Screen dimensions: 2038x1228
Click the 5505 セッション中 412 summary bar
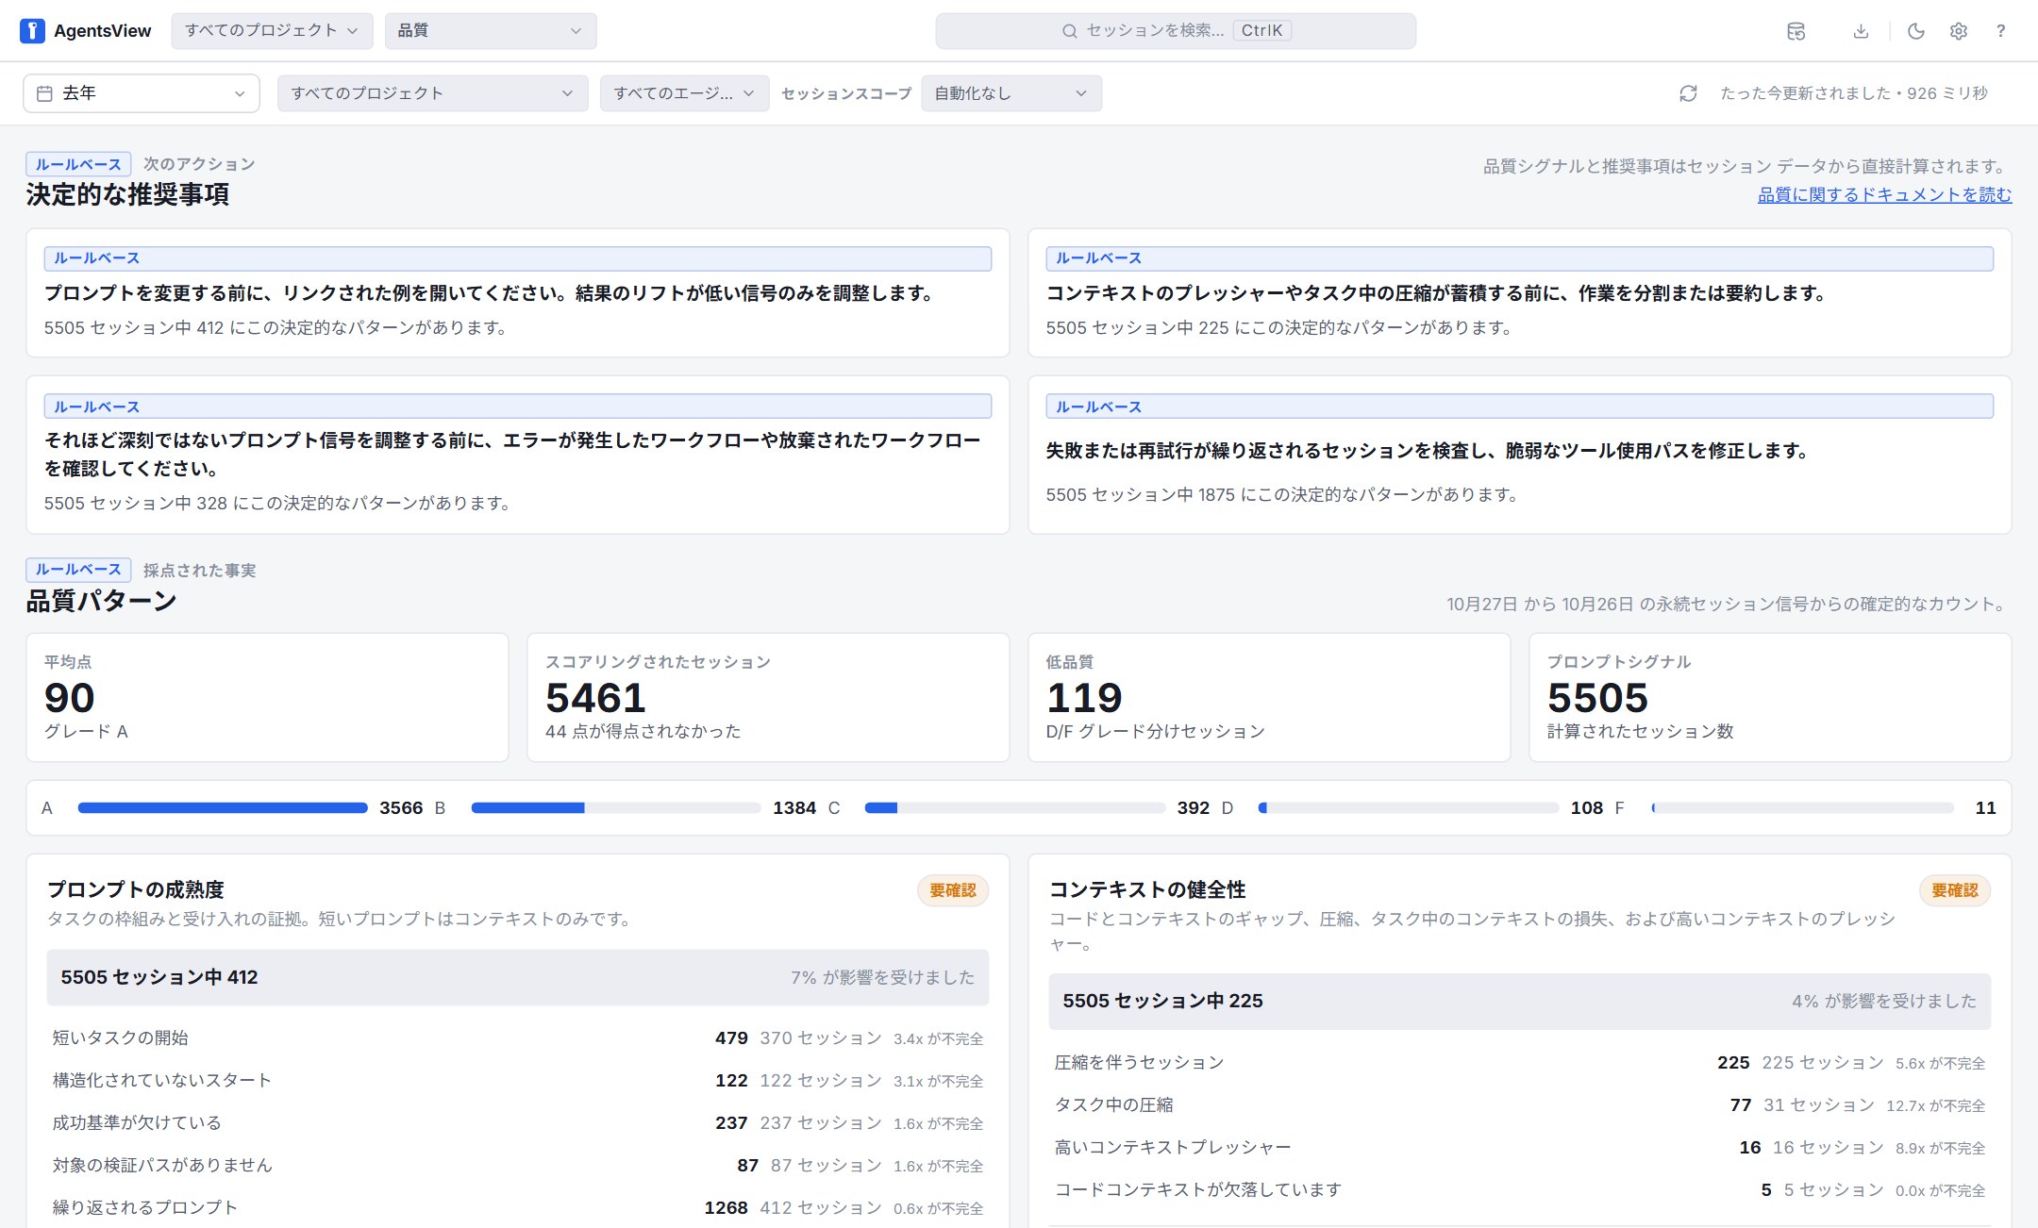[x=518, y=978]
